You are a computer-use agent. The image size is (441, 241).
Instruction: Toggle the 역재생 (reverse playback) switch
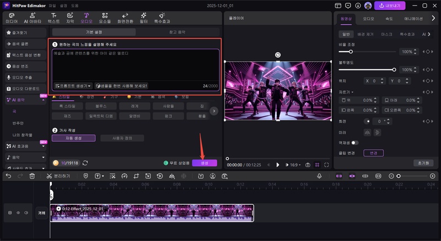coord(354,143)
